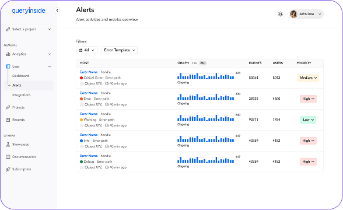Click blue Info status dot
Image resolution: width=343 pixels, height=210 pixels.
[82, 141]
